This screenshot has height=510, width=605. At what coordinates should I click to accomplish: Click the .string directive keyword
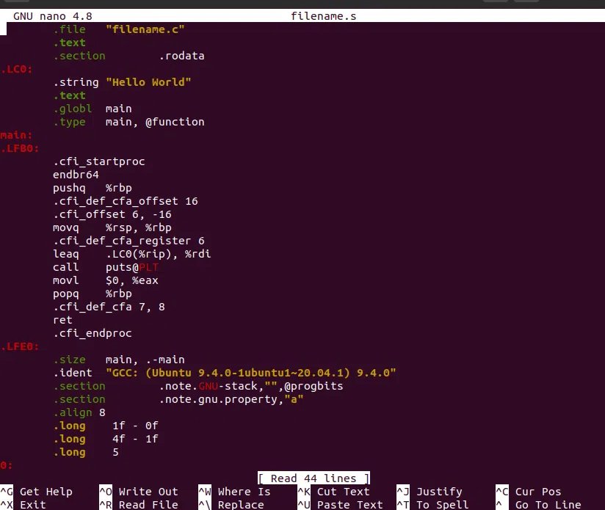pos(76,82)
